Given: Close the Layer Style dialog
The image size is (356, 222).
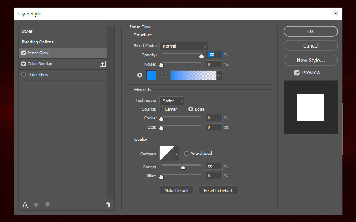Looking at the screenshot, I should 335,13.
